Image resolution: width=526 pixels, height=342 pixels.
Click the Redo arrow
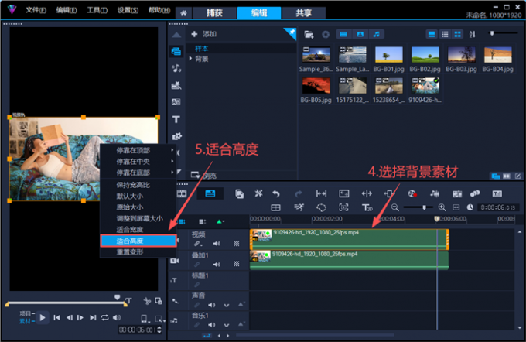coord(299,193)
